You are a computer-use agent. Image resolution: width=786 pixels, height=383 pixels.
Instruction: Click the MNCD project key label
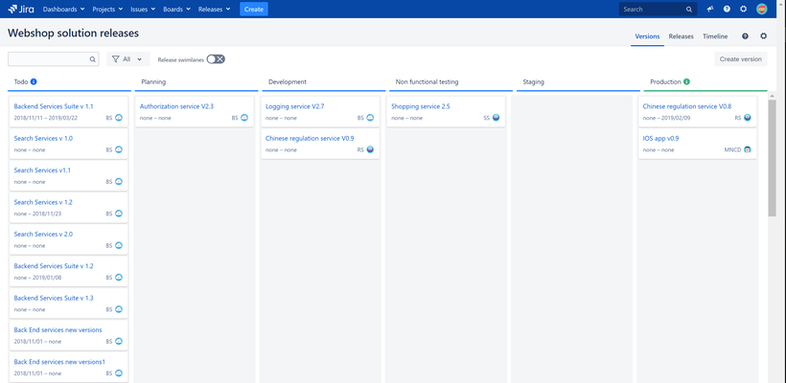pos(732,149)
